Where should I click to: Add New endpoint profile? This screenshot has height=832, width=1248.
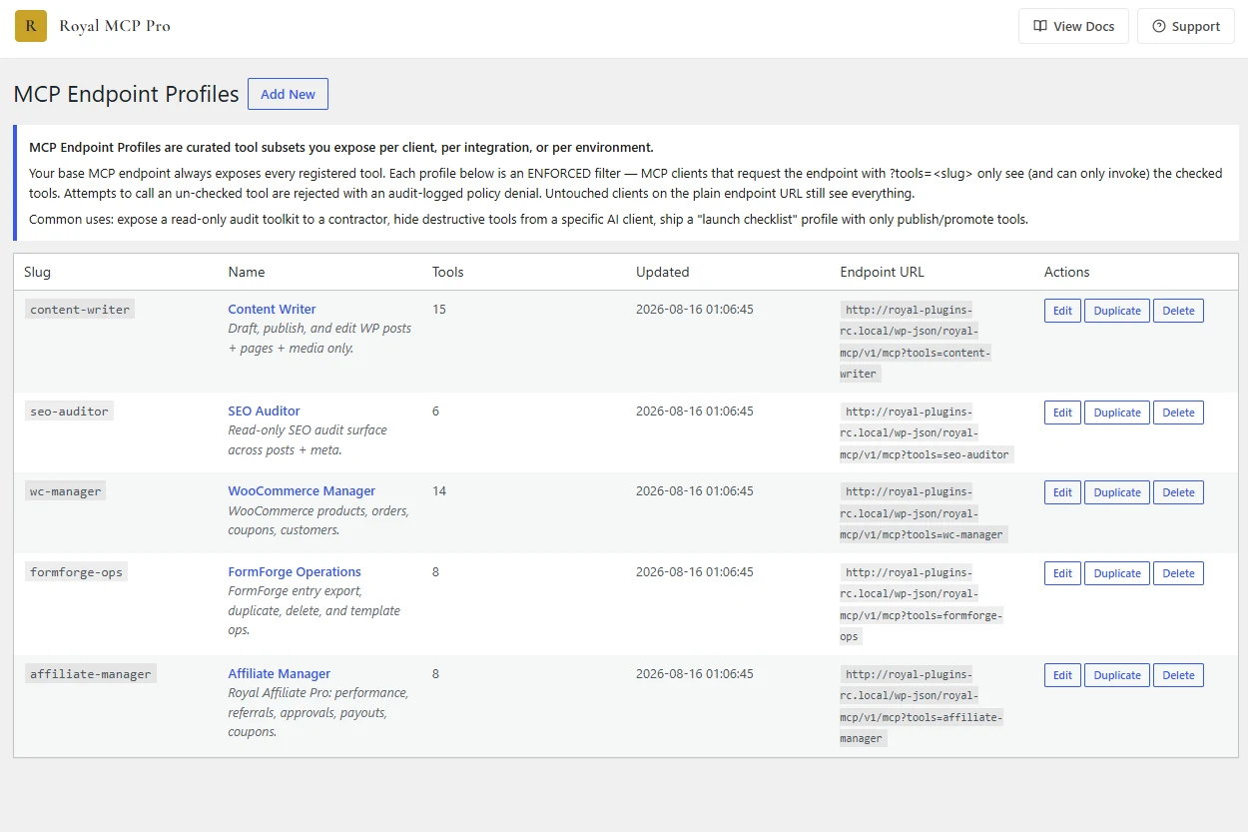pos(288,94)
